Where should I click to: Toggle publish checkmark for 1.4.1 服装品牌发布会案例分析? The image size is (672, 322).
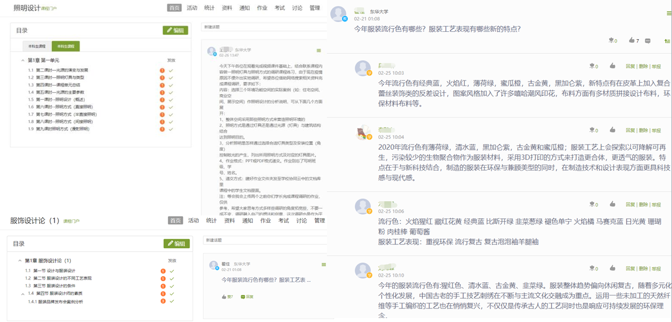click(x=172, y=301)
